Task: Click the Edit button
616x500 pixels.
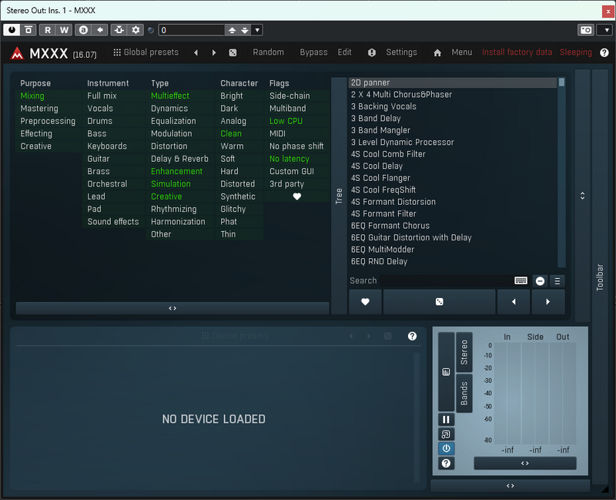Action: 344,52
